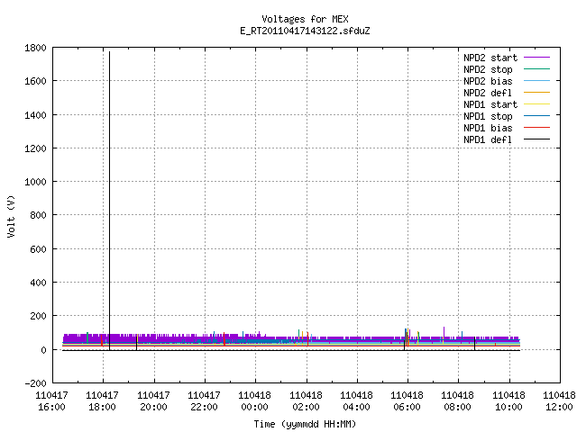Screen dimensions: 577x432
Task: Click the NPD1 stop legend entry
Action: click(x=507, y=116)
